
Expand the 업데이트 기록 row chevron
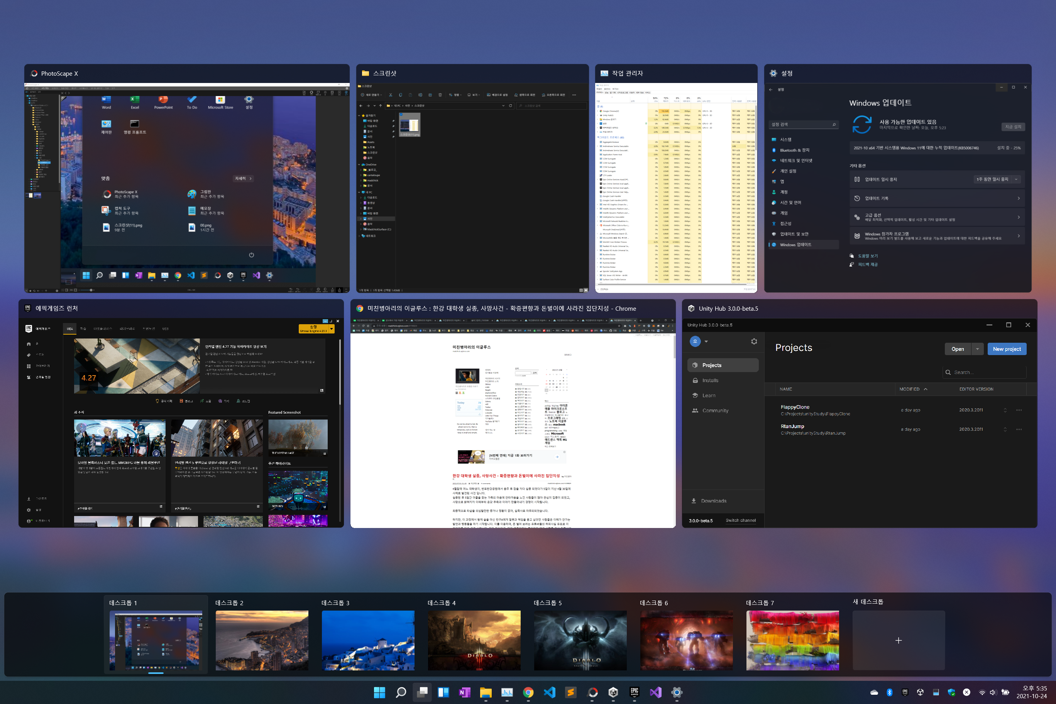pyautogui.click(x=1018, y=198)
